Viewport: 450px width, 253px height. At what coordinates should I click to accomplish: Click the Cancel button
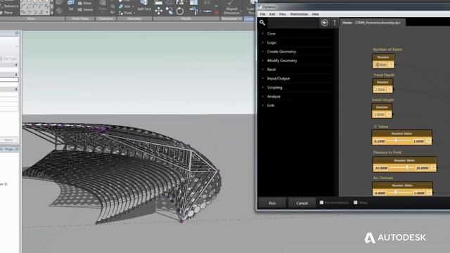pyautogui.click(x=302, y=203)
